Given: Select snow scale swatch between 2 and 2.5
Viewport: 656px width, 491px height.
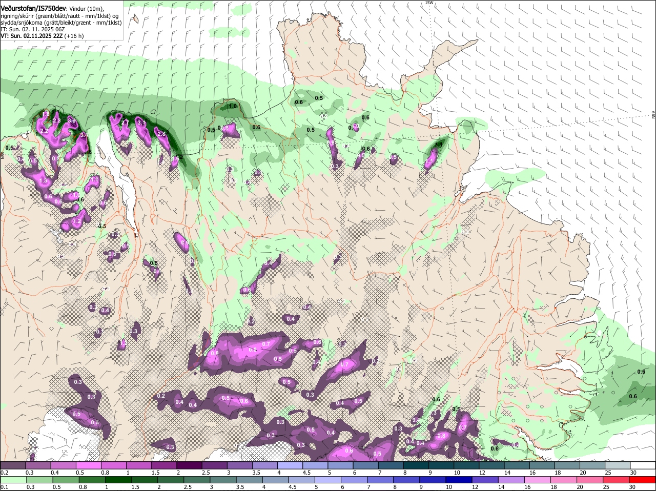Looking at the screenshot, I should point(189,465).
